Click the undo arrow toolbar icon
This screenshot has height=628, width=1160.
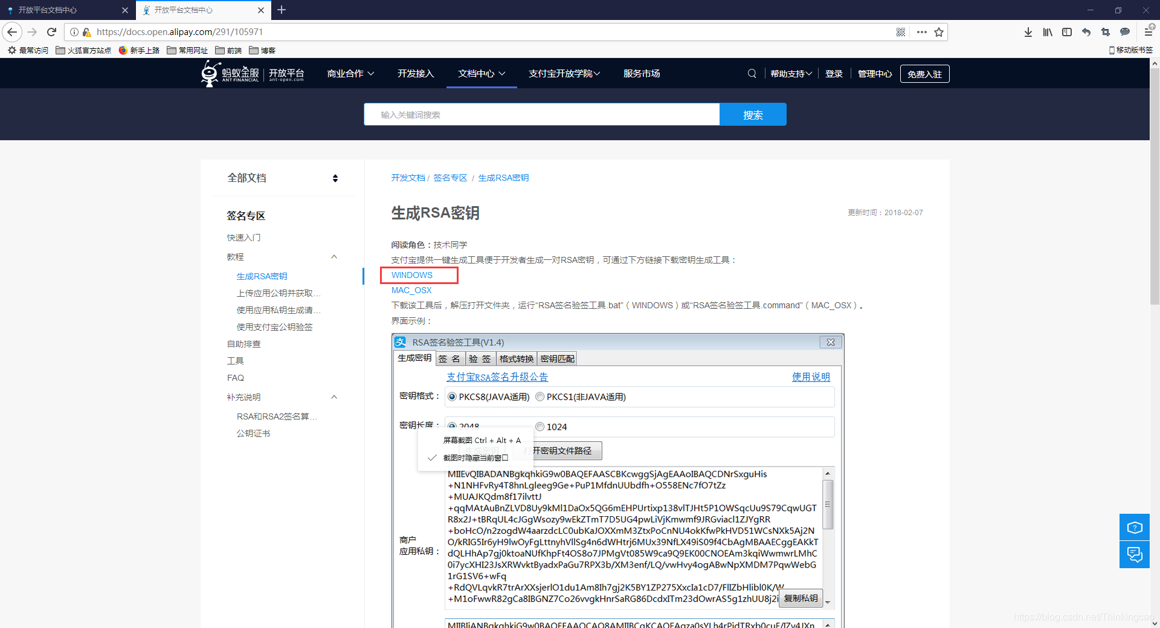[x=1086, y=32]
